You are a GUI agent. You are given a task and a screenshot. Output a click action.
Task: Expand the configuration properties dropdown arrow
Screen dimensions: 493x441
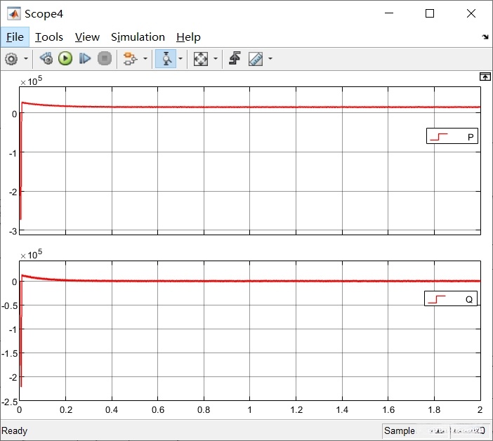(x=26, y=59)
